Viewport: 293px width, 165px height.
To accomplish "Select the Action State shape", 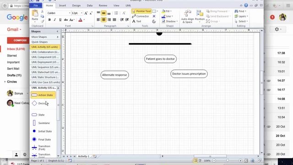I will pos(43,95).
